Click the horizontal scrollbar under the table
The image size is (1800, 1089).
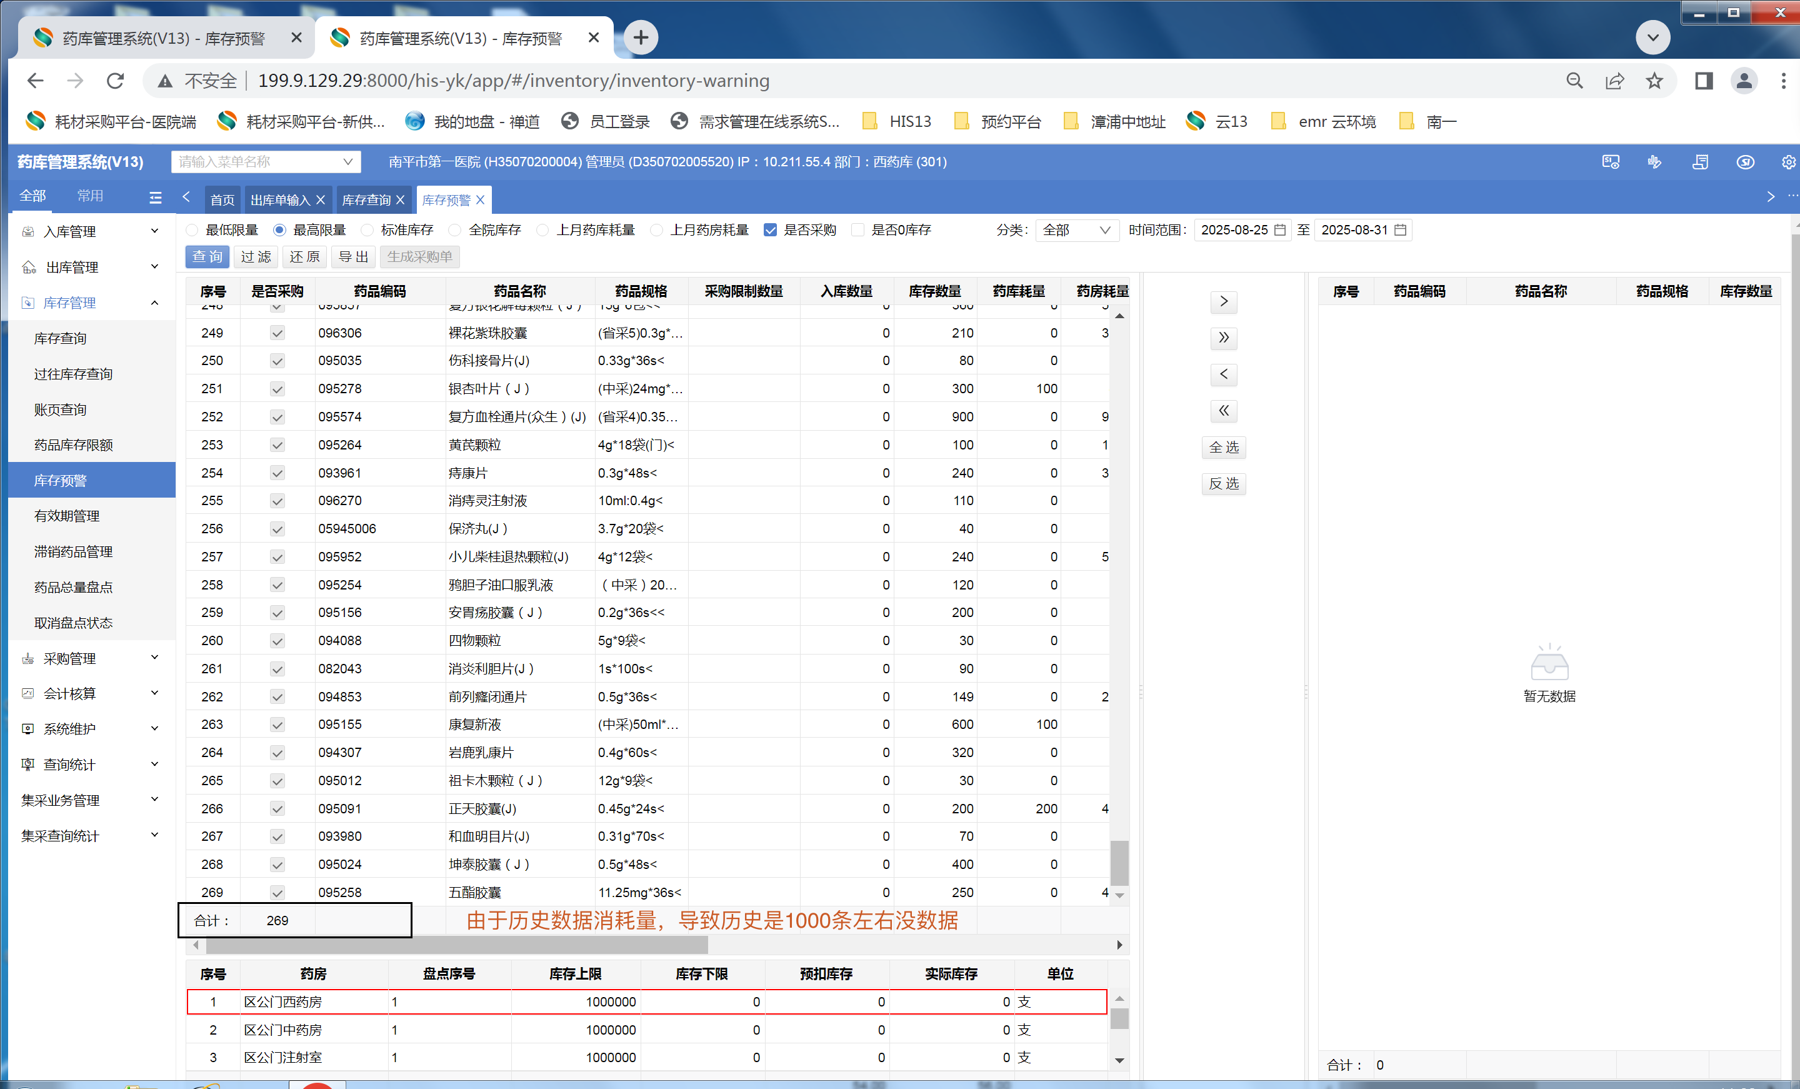pyautogui.click(x=457, y=945)
